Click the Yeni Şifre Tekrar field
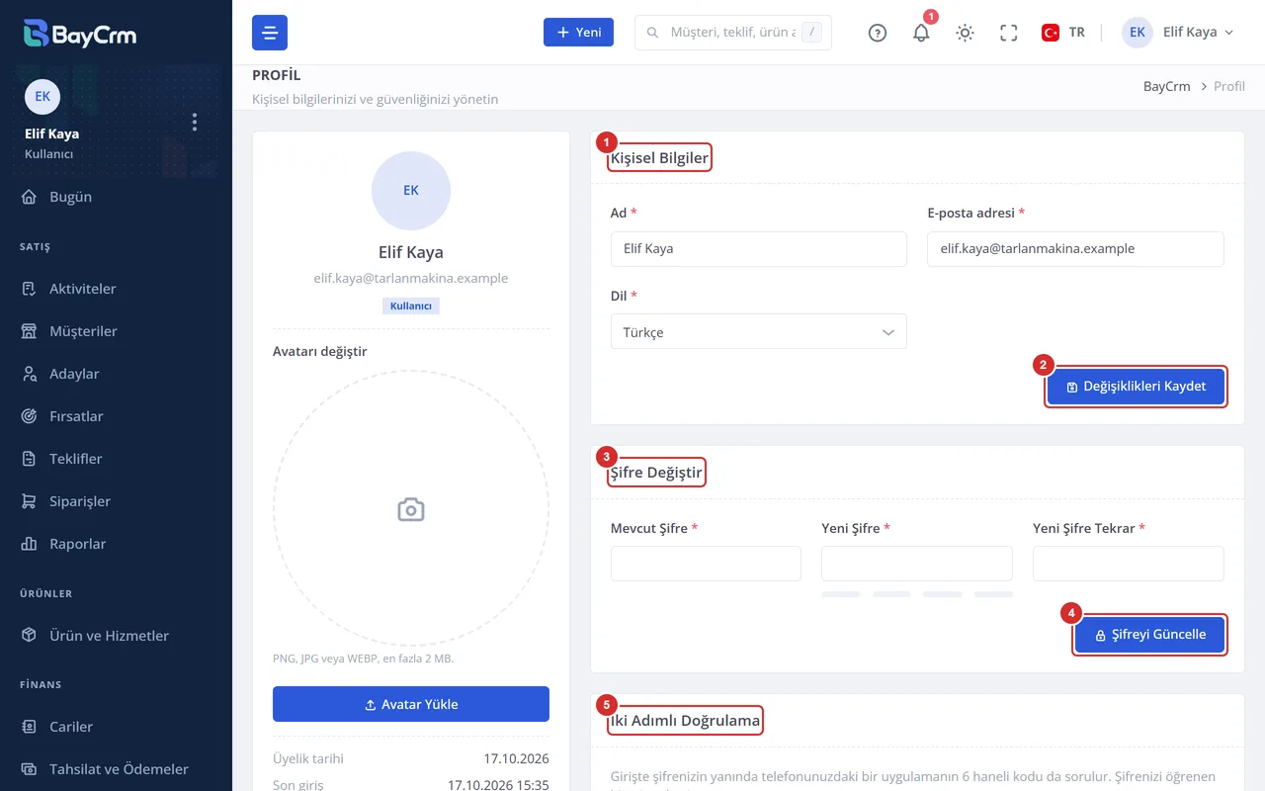The width and height of the screenshot is (1265, 791). pos(1129,564)
